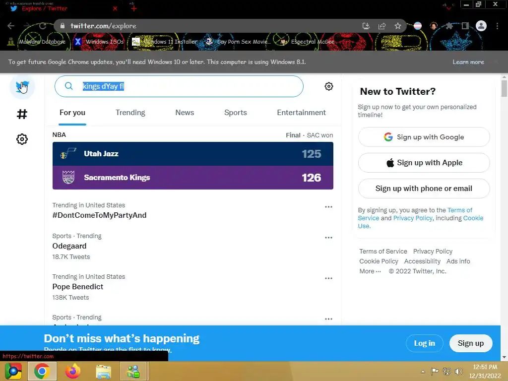Open the Chrome profile avatar icon
Viewport: 508px width, 381px height.
(x=481, y=26)
